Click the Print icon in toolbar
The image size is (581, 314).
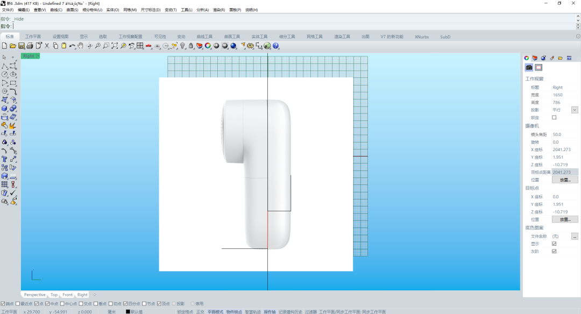coord(30,46)
